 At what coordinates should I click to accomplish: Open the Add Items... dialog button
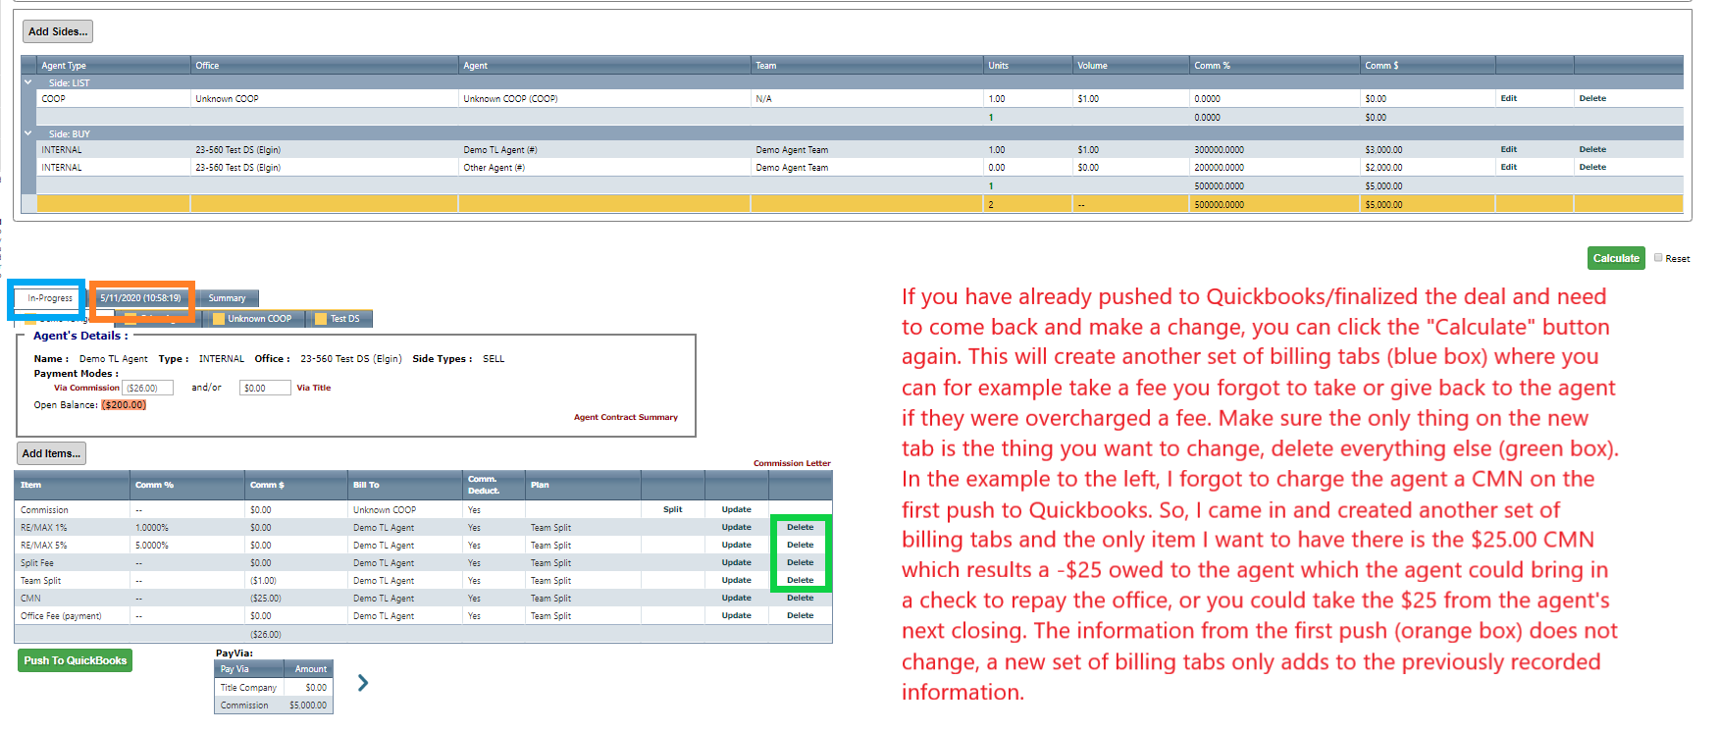click(x=51, y=453)
